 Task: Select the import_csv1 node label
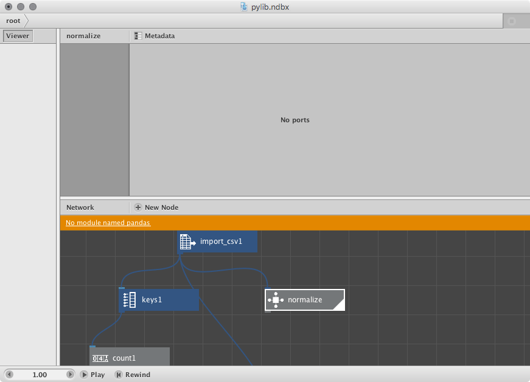221,241
